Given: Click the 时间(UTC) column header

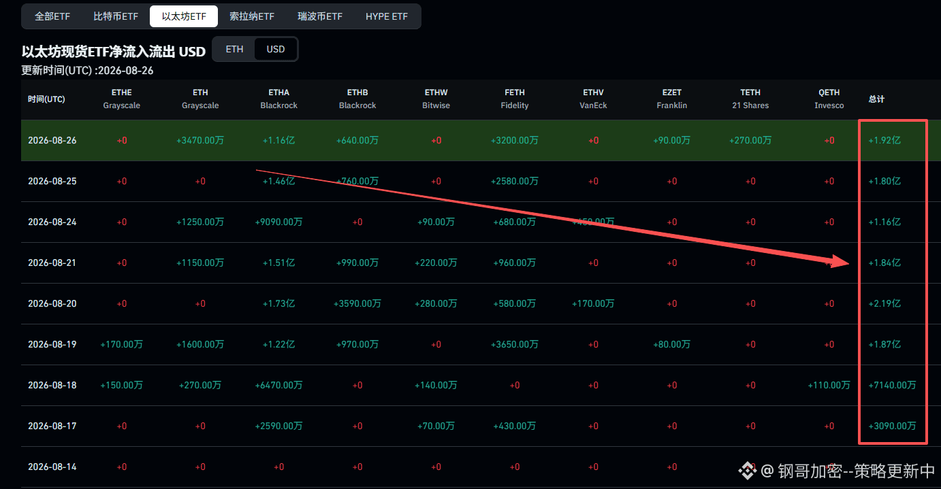Looking at the screenshot, I should (46, 99).
